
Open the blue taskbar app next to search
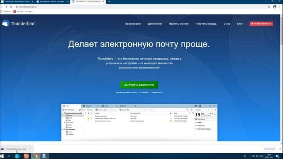coord(17,156)
